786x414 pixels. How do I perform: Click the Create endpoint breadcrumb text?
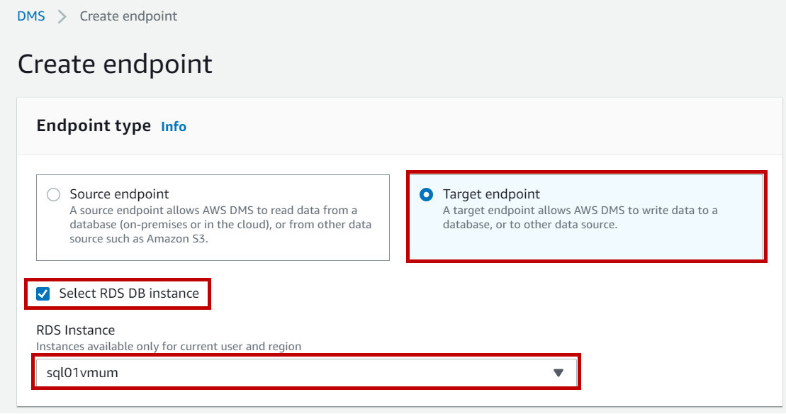pyautogui.click(x=128, y=16)
